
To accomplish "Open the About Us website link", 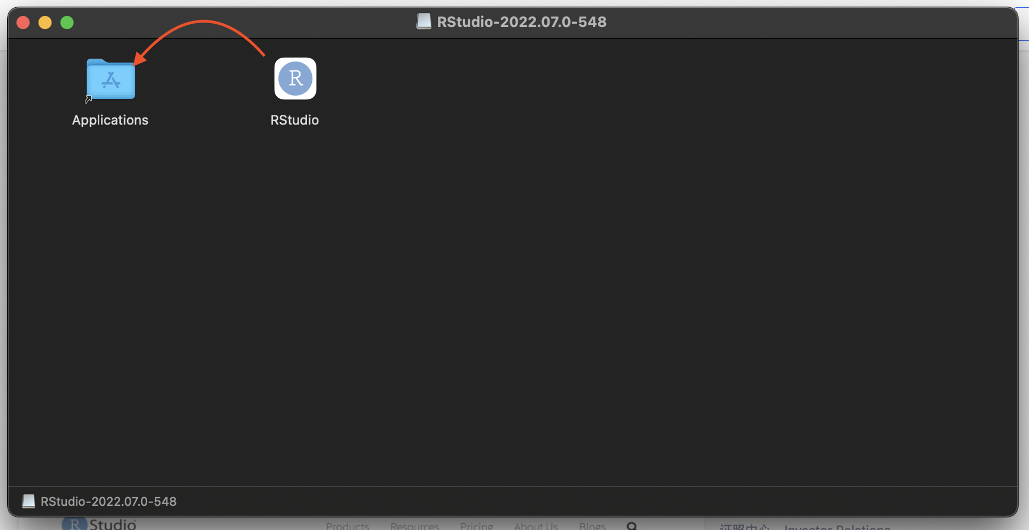I will [x=536, y=526].
